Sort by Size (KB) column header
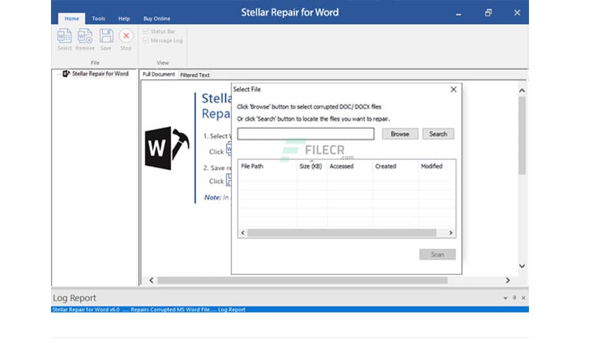 coord(312,167)
